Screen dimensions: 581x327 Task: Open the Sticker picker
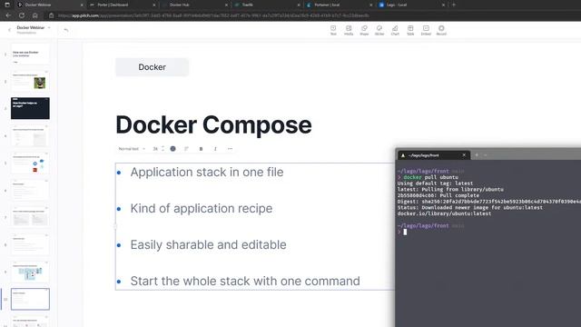tap(379, 30)
